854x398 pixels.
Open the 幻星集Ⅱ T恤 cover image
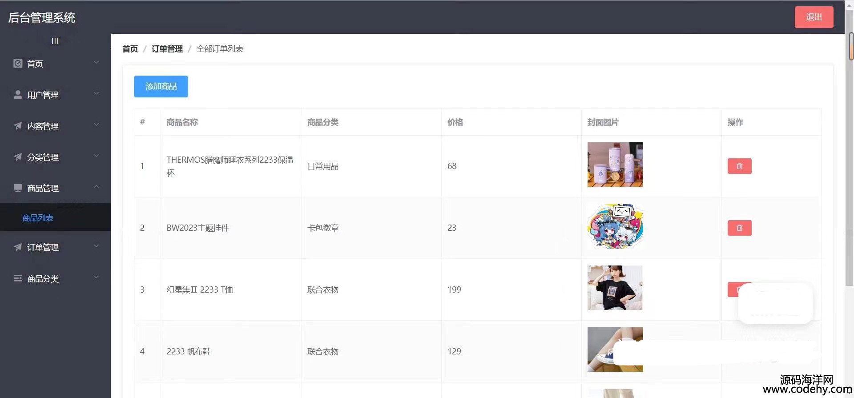pyautogui.click(x=615, y=288)
